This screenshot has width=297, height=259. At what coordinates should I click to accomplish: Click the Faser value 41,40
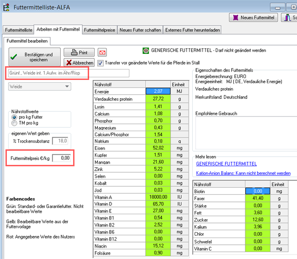[x=258, y=198]
